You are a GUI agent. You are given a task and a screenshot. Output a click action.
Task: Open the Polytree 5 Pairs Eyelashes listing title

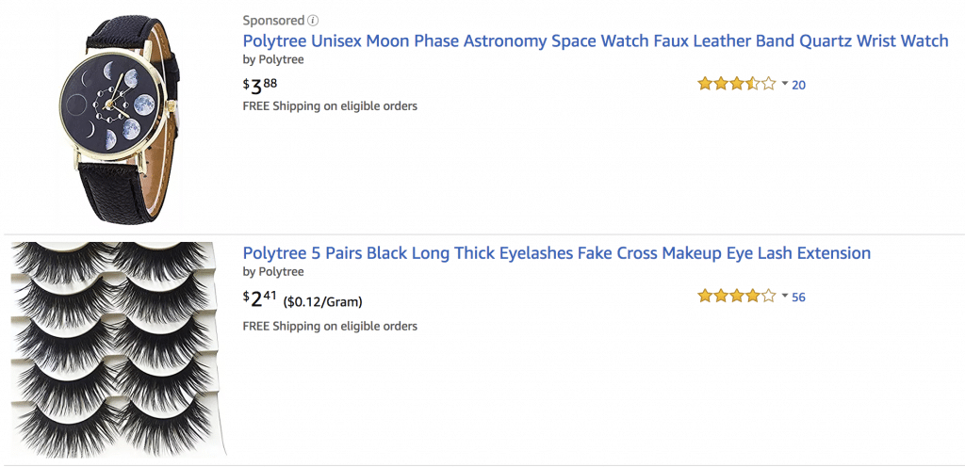pos(556,253)
